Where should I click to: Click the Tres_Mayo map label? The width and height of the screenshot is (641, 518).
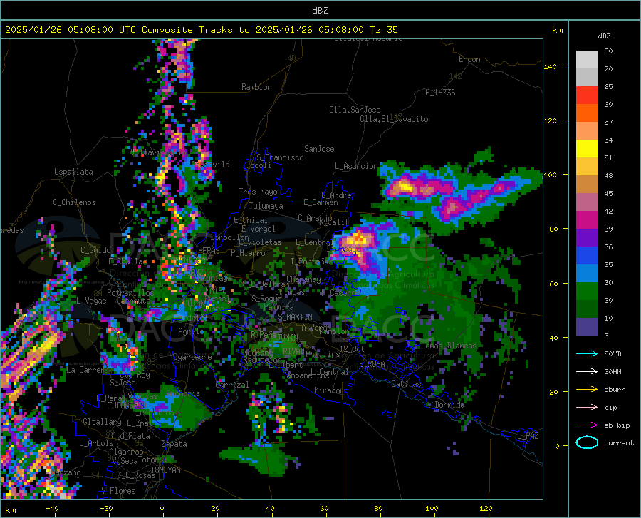click(258, 192)
